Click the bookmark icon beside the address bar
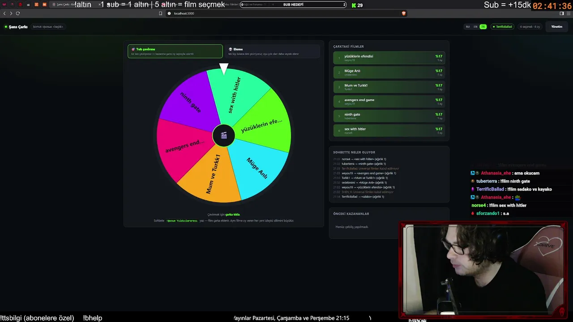The height and width of the screenshot is (322, 573). tap(161, 13)
